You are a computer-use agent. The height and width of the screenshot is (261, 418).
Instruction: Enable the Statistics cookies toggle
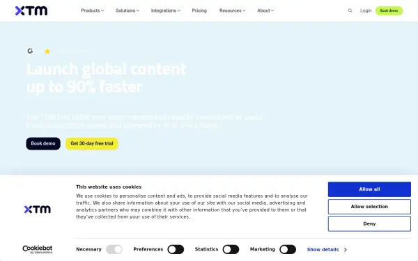point(231,250)
